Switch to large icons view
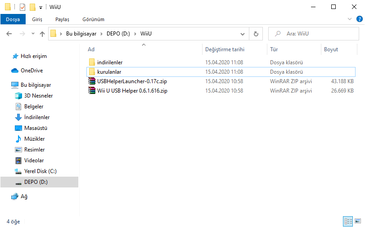Image resolution: width=365 pixels, height=227 pixels. click(x=358, y=221)
